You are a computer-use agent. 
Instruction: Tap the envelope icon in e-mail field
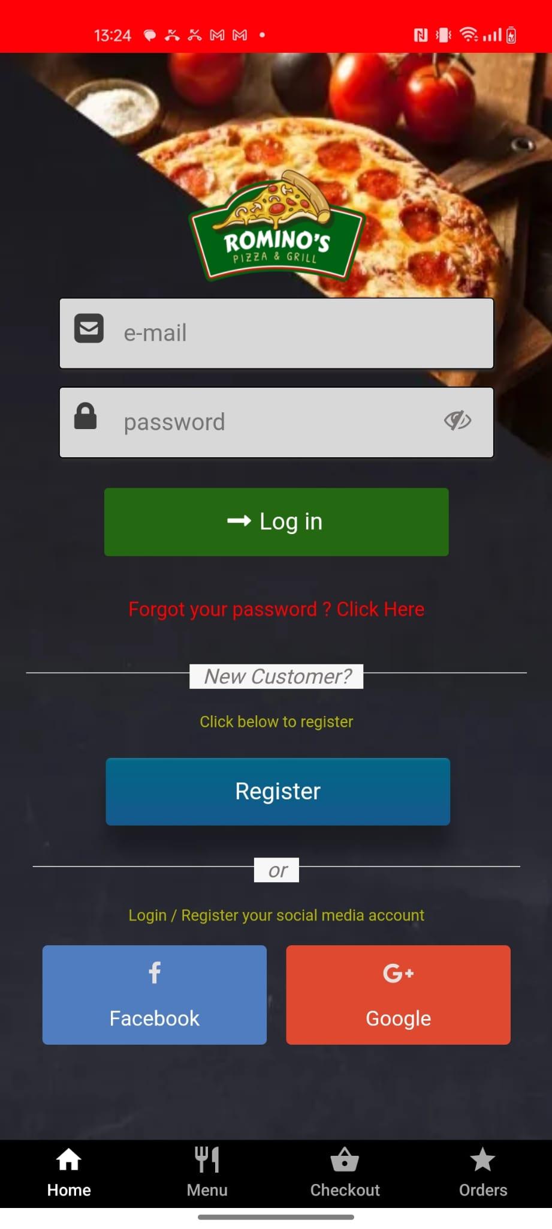(x=89, y=328)
